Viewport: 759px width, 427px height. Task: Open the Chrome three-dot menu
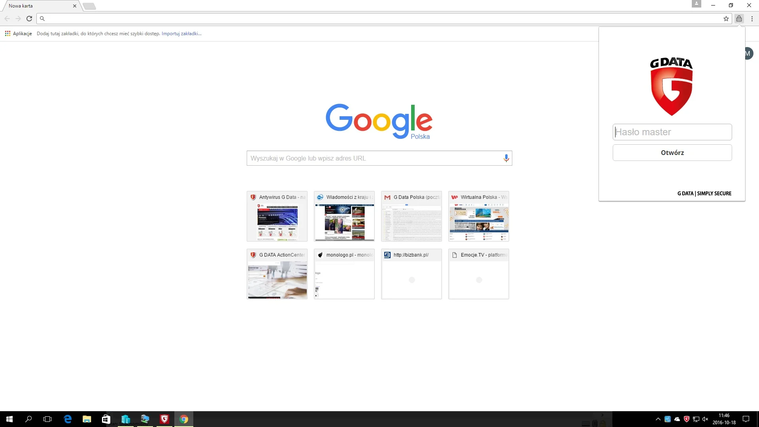752,19
